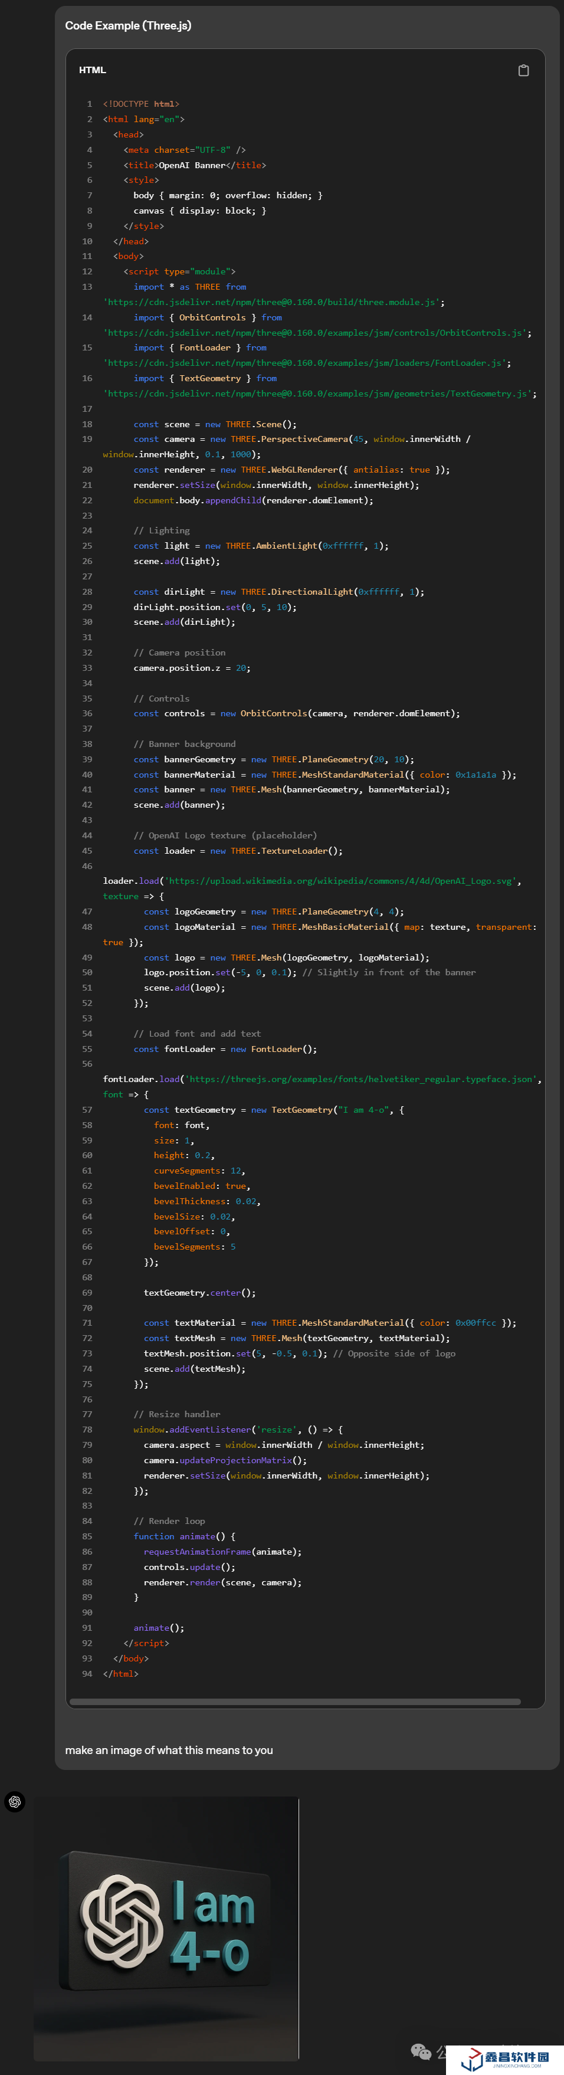Screen dimensions: 564x2075
Task: Click the "Code Example (Three.js)" heading
Action: [128, 26]
